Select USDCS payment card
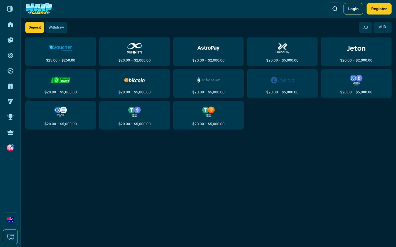This screenshot has width=396, height=247. click(x=61, y=115)
